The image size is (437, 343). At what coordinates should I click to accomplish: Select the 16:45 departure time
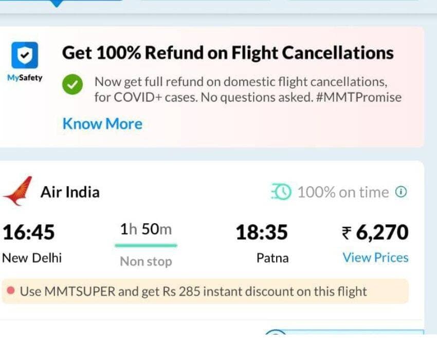tap(29, 232)
